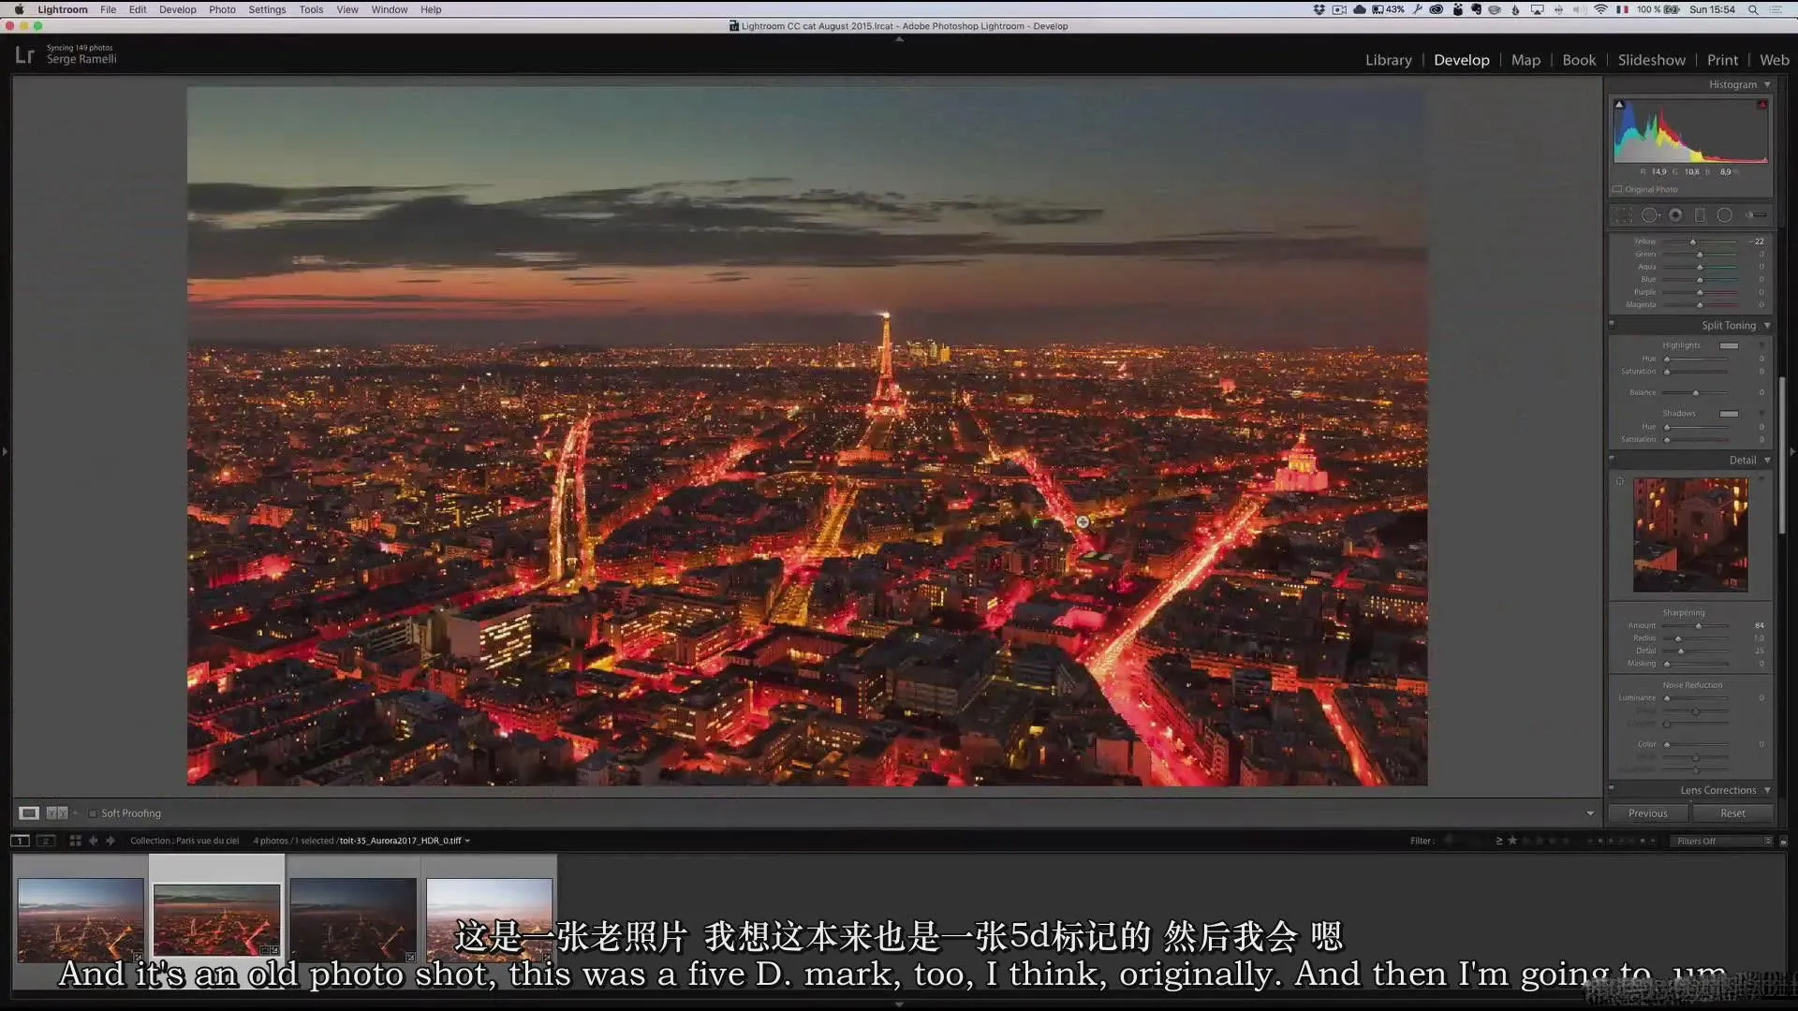Enable Original Photo toggle
Screen dimensions: 1798x1011
coord(1617,189)
